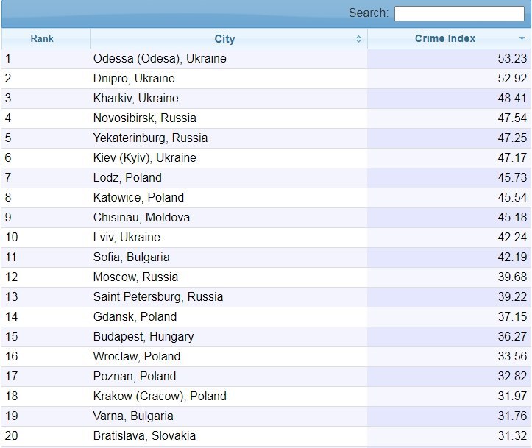Click Krakow (Cracow), Poland entry
Image resolution: width=532 pixels, height=448 pixels.
pyautogui.click(x=160, y=397)
